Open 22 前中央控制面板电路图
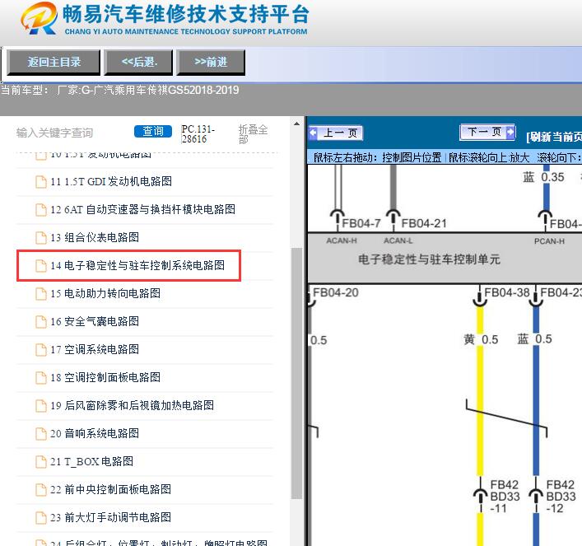Image resolution: width=582 pixels, height=546 pixels. coord(110,489)
